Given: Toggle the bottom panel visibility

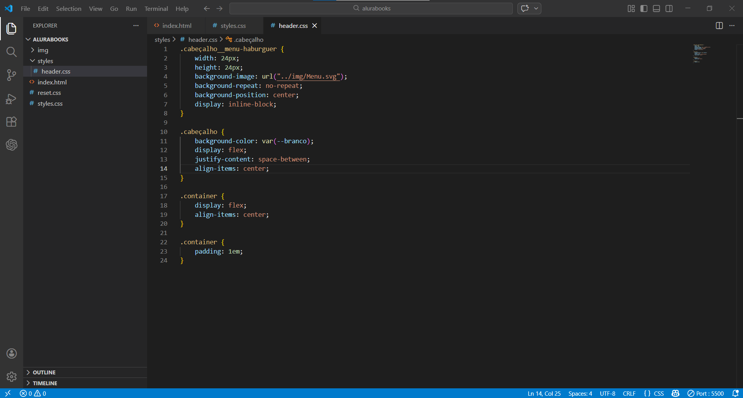Looking at the screenshot, I should pyautogui.click(x=656, y=9).
